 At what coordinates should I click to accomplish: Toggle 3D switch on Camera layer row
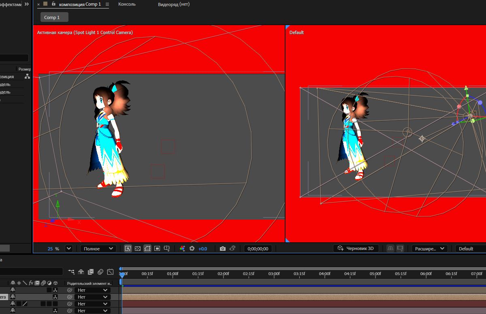click(x=55, y=297)
